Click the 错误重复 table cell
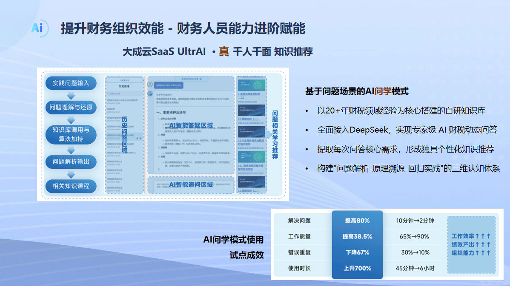The image size is (510, 286). coord(299,252)
